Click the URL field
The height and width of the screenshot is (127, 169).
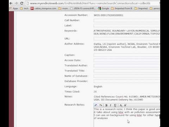[x=127, y=38]
